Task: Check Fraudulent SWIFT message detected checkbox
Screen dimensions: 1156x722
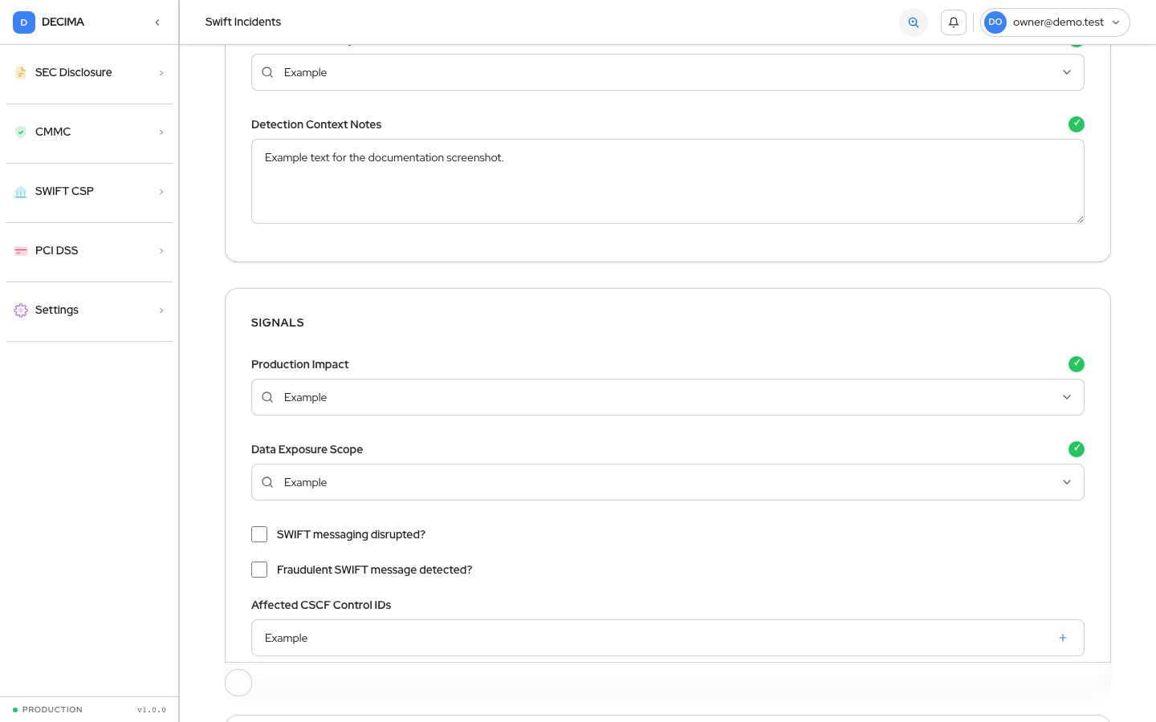Action: tap(259, 570)
